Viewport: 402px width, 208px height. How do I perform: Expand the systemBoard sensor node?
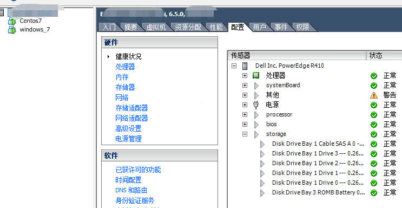click(245, 85)
